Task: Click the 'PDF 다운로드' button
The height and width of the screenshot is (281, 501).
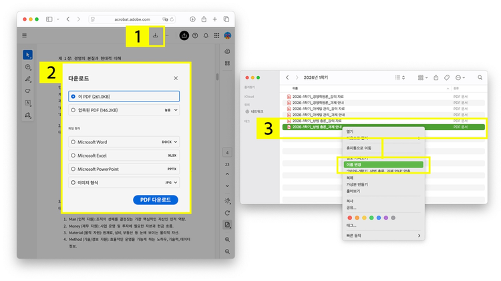Action: pos(156,200)
